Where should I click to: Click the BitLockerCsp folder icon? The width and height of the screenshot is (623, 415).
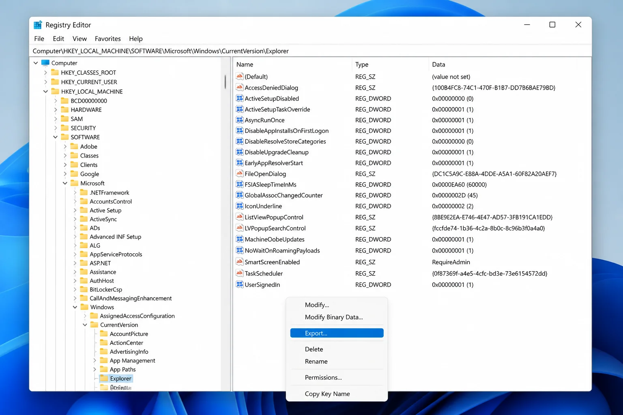coord(84,289)
